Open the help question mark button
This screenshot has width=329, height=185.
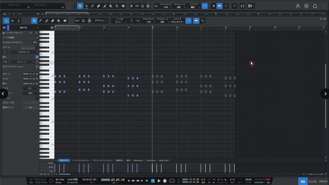point(234,6)
